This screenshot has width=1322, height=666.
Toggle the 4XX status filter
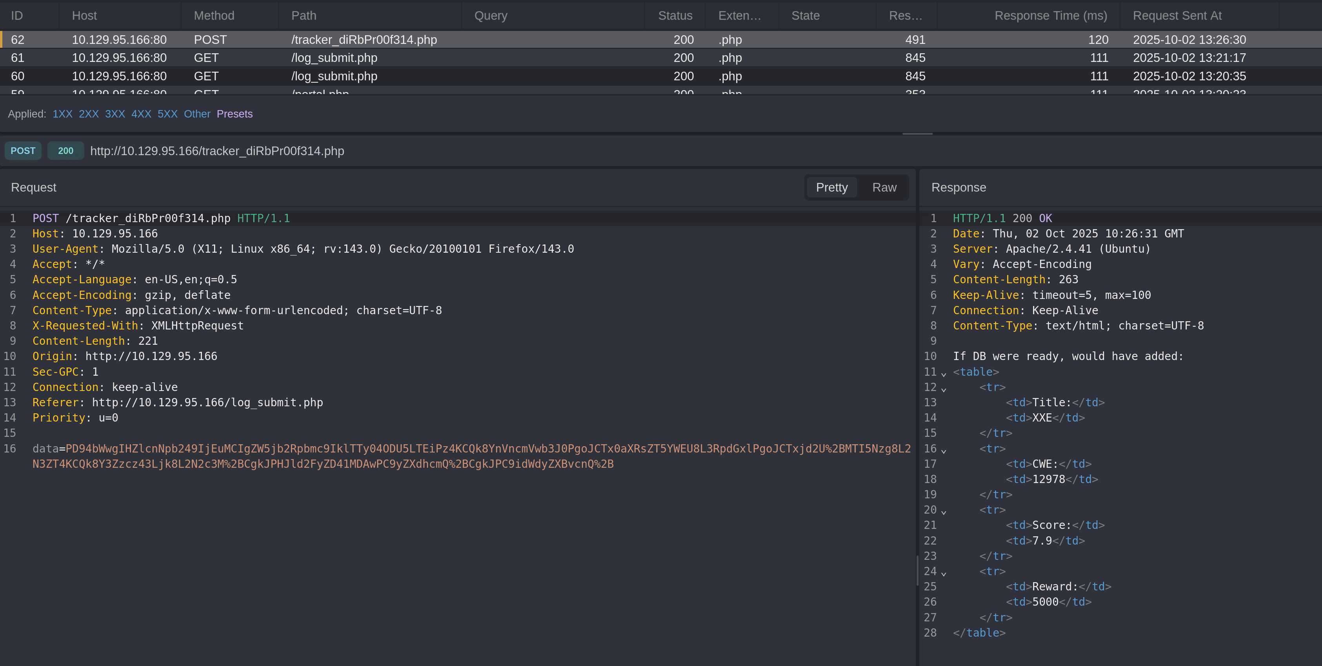coord(141,114)
